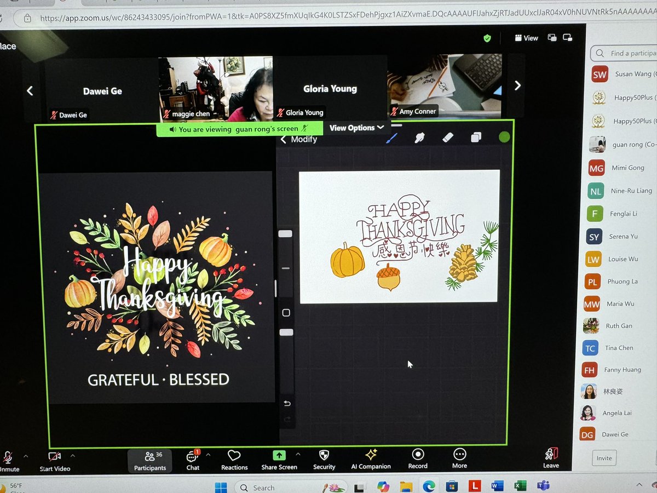This screenshot has height=493, width=657.
Task: Toggle the microphone with Unmute
Action: click(x=9, y=462)
